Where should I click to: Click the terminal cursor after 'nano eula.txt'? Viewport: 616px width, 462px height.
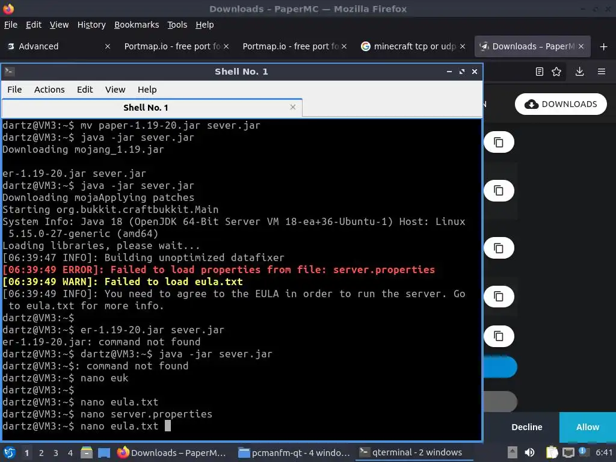click(168, 426)
